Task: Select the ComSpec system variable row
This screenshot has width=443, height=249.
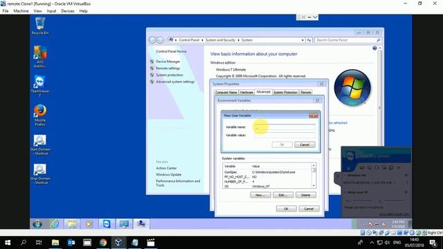Action: click(267, 172)
